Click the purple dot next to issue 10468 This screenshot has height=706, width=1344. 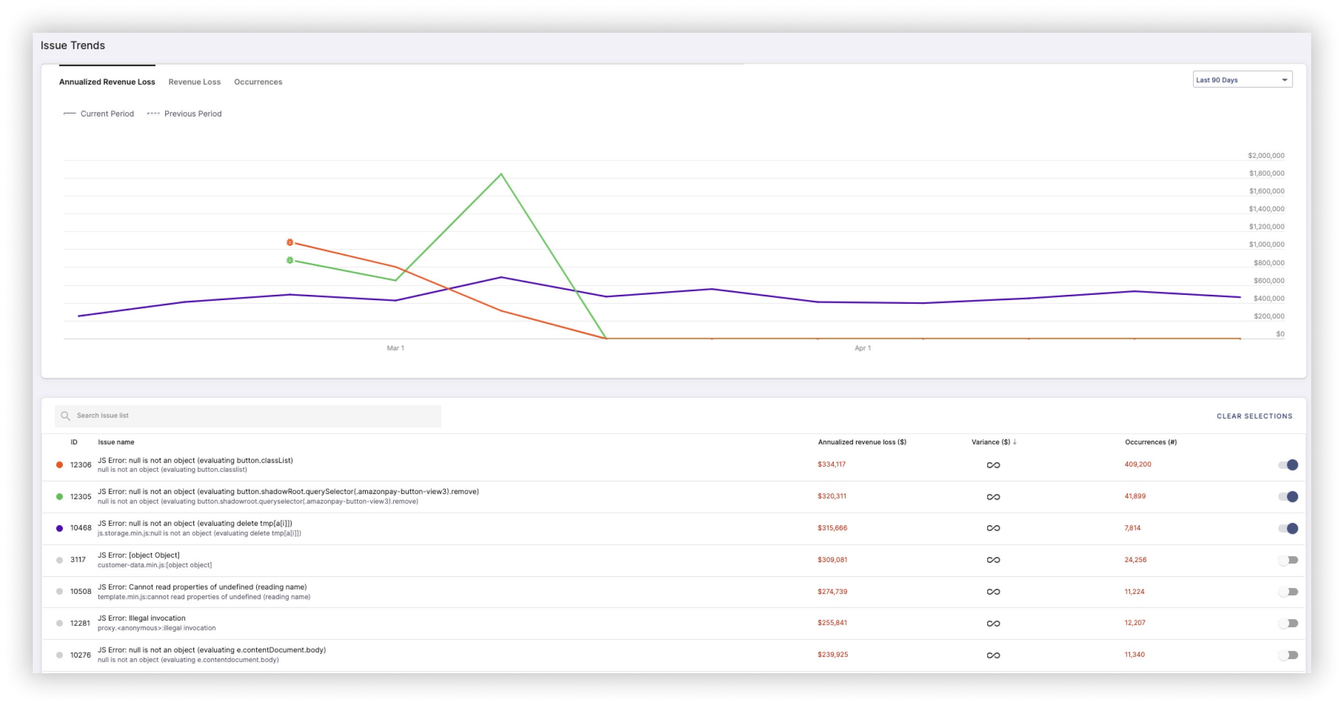[x=59, y=528]
